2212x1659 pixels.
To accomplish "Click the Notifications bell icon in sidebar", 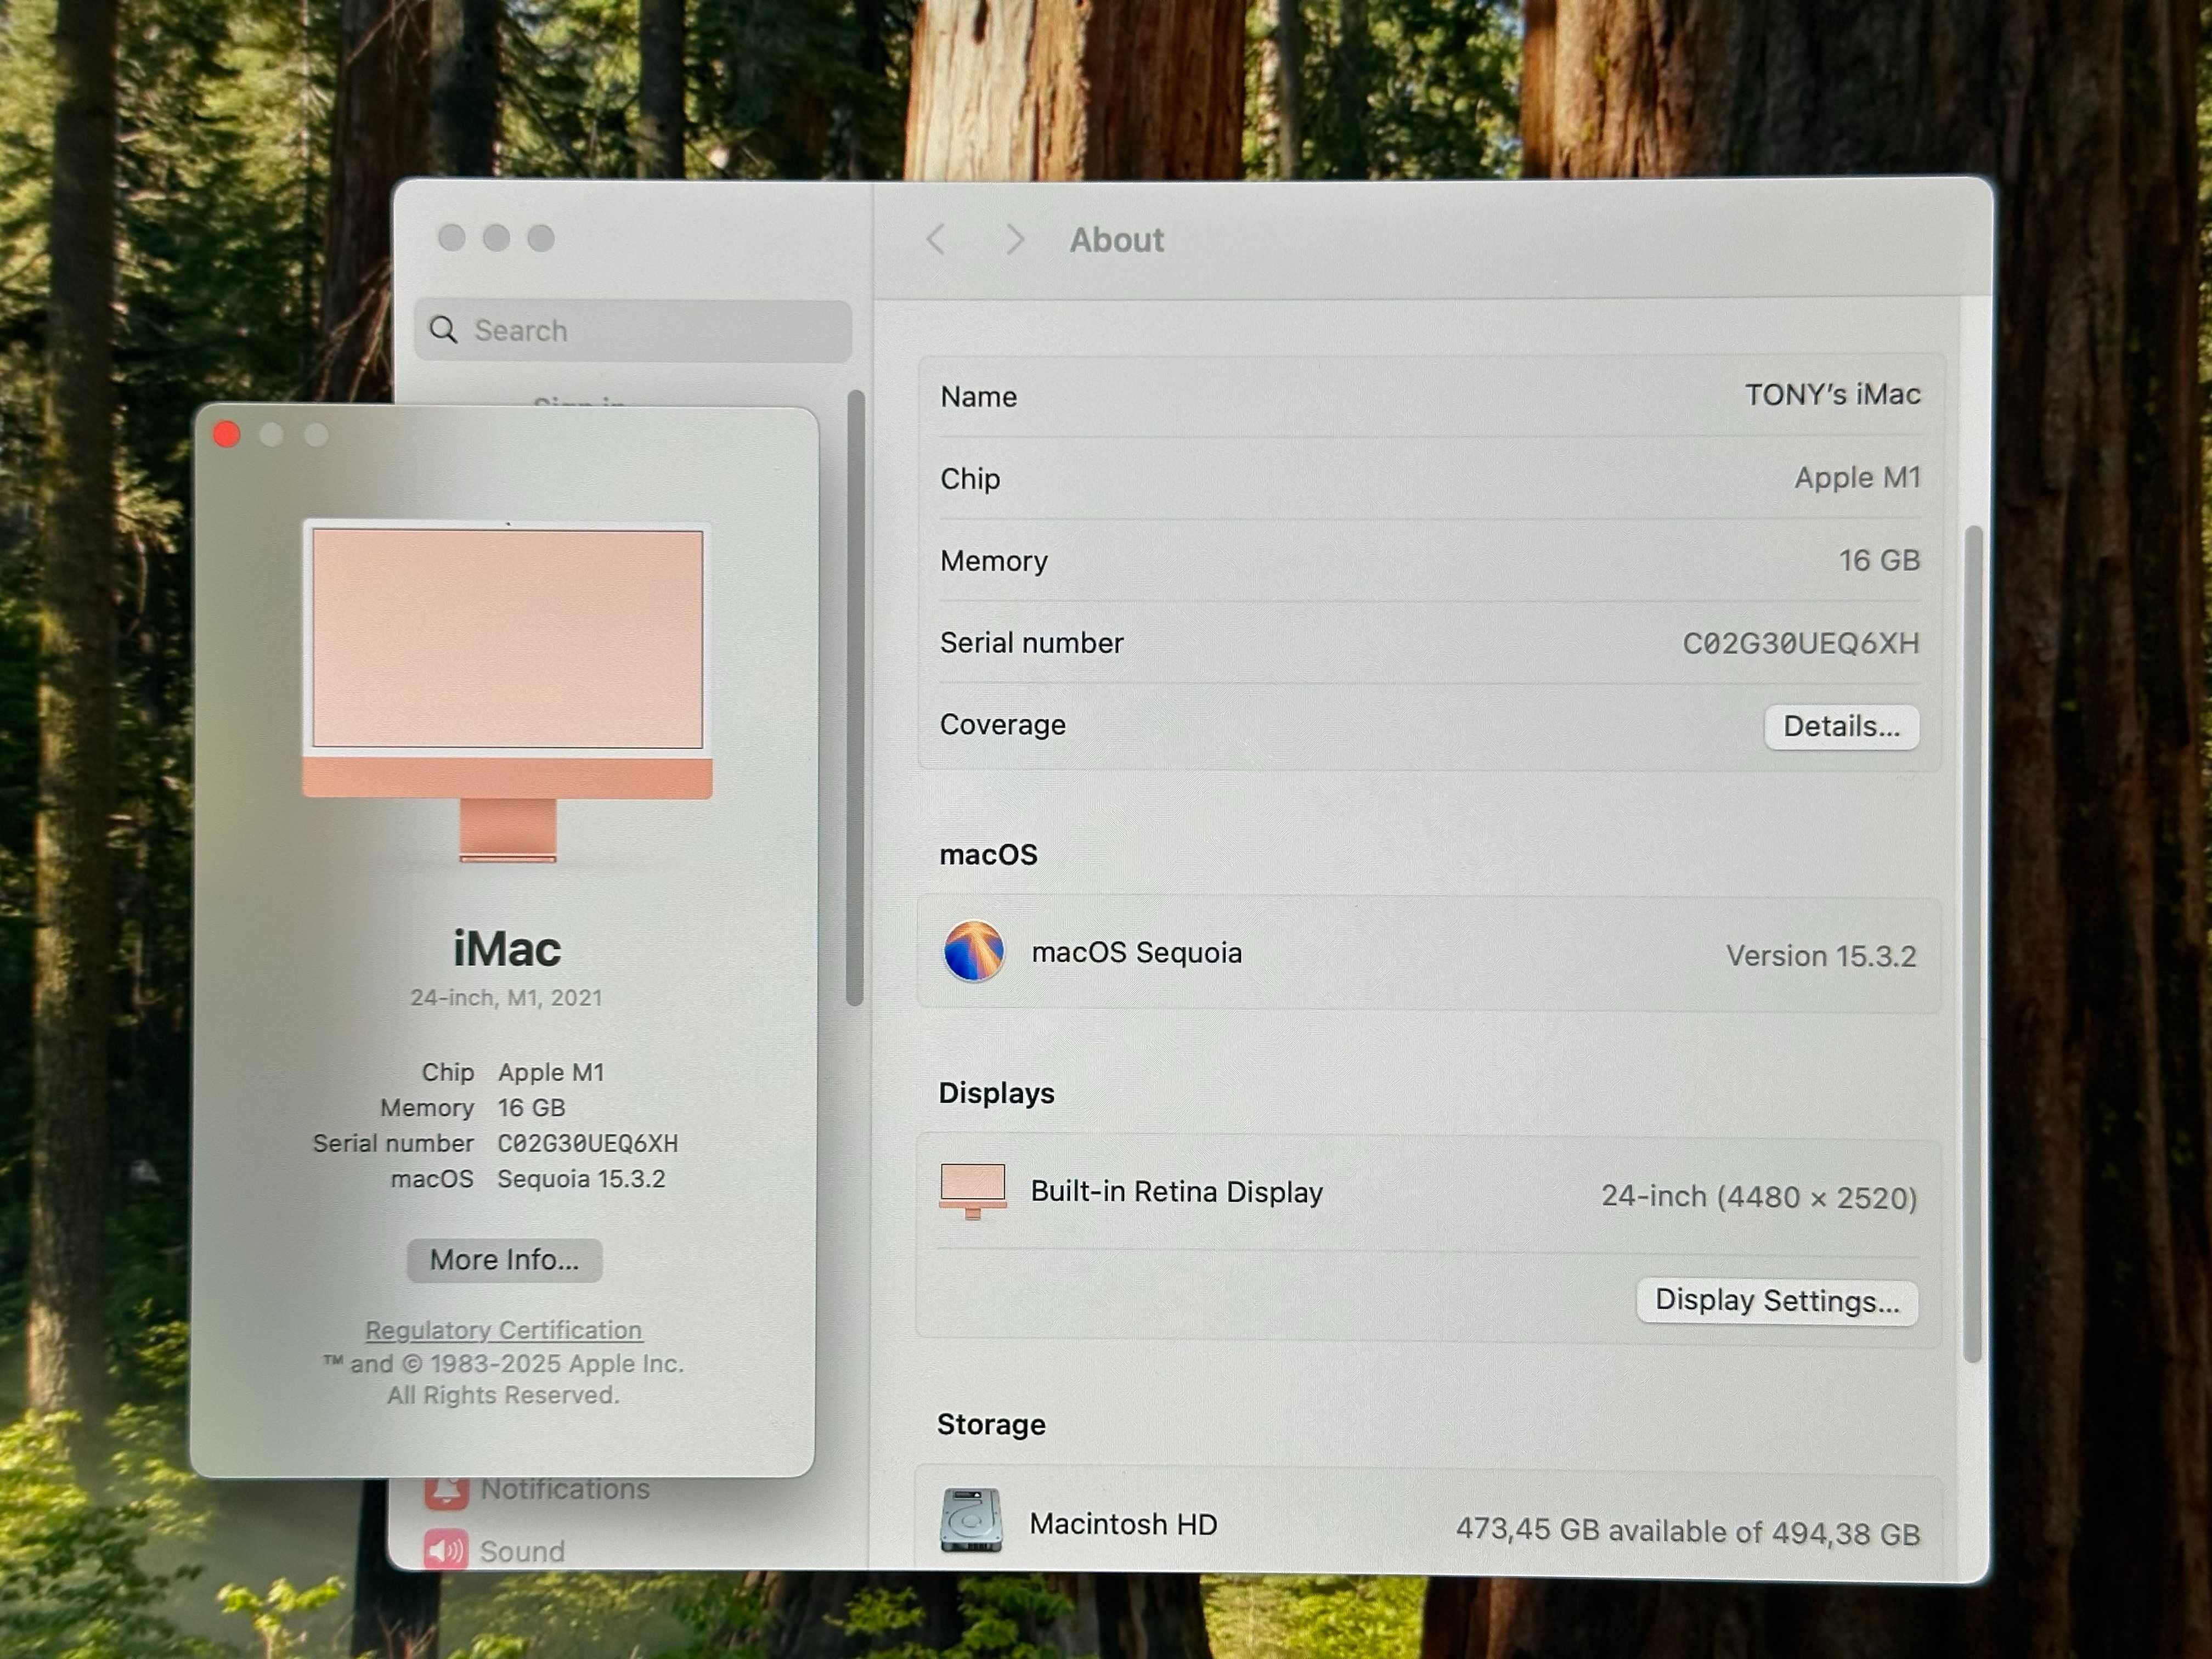I will (446, 1492).
